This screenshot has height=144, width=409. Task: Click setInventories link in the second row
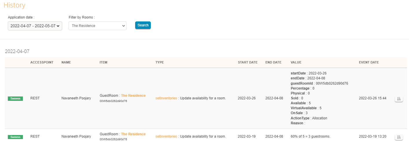click(166, 136)
